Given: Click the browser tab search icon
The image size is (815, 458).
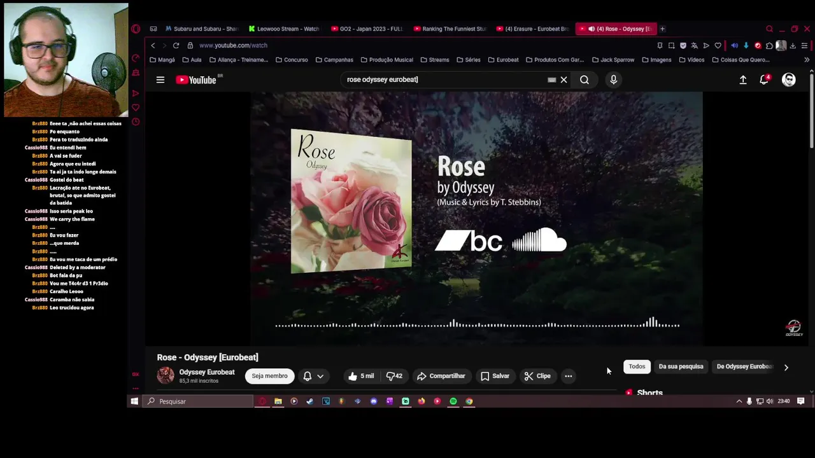Looking at the screenshot, I should 769,29.
